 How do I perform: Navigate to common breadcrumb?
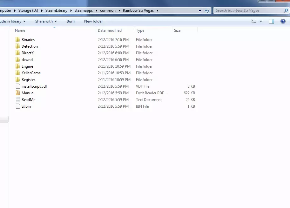tap(108, 10)
